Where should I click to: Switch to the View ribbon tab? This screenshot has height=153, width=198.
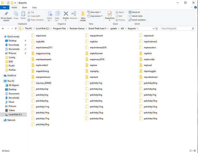pos(34,8)
